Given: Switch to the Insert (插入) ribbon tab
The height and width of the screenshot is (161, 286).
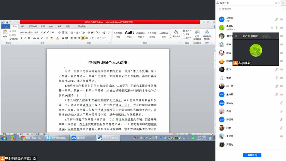Looking at the screenshot, I should (x=23, y=27).
